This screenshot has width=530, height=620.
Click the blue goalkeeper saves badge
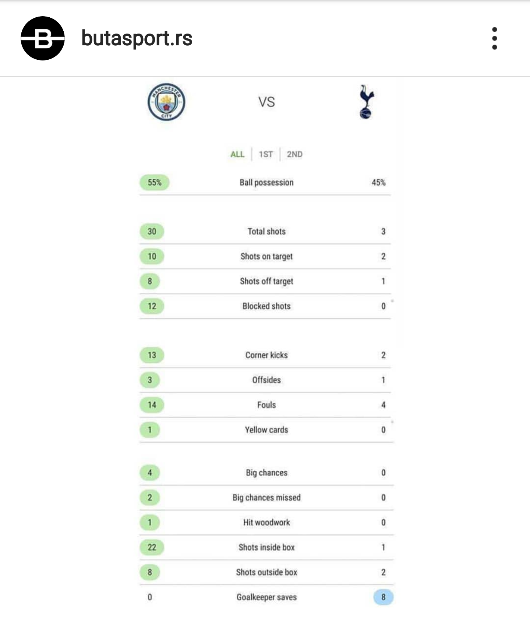tap(384, 597)
